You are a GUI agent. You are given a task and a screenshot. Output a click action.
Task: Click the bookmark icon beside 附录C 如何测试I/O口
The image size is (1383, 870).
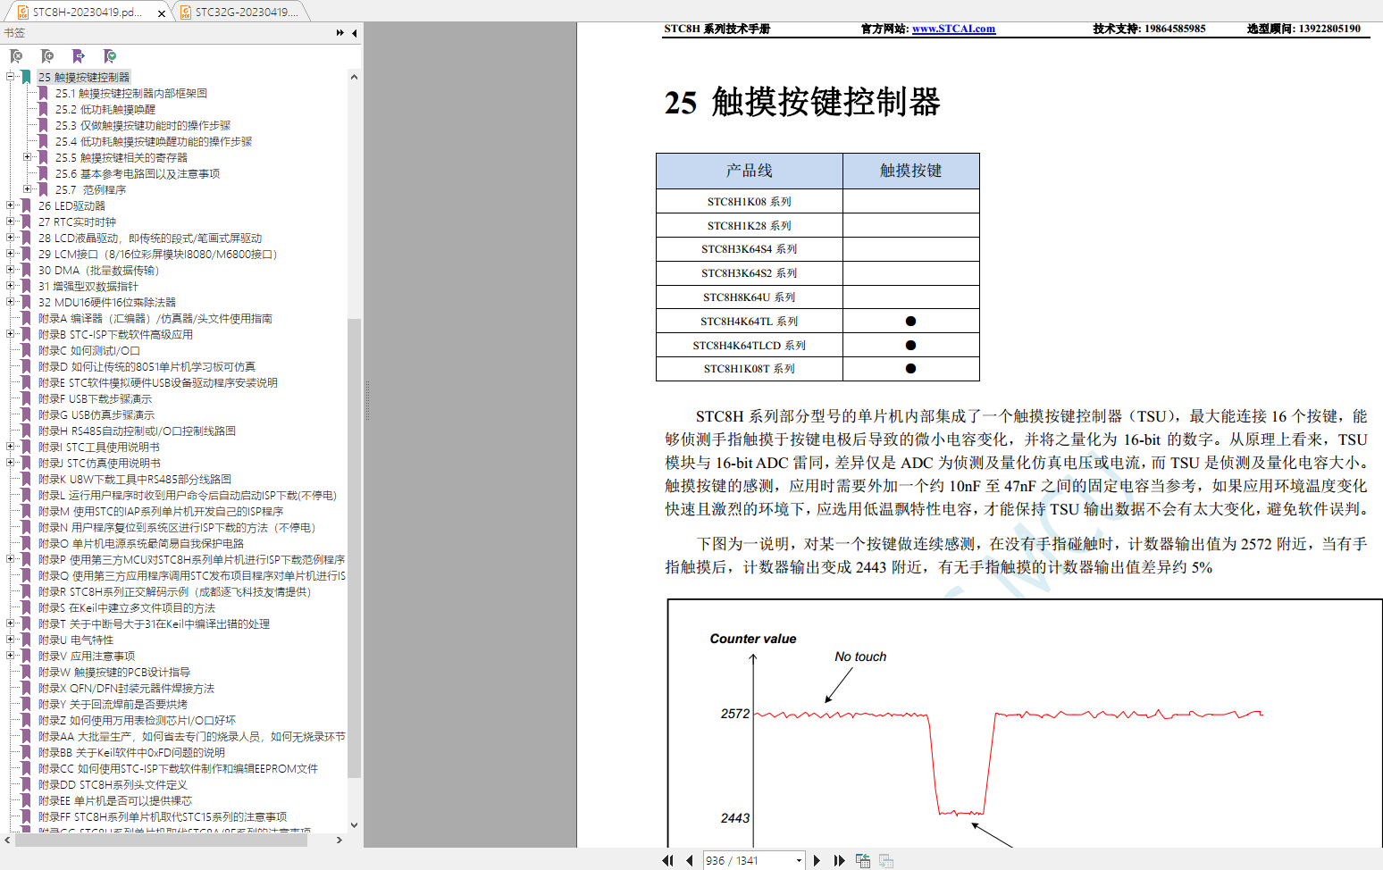pyautogui.click(x=26, y=350)
